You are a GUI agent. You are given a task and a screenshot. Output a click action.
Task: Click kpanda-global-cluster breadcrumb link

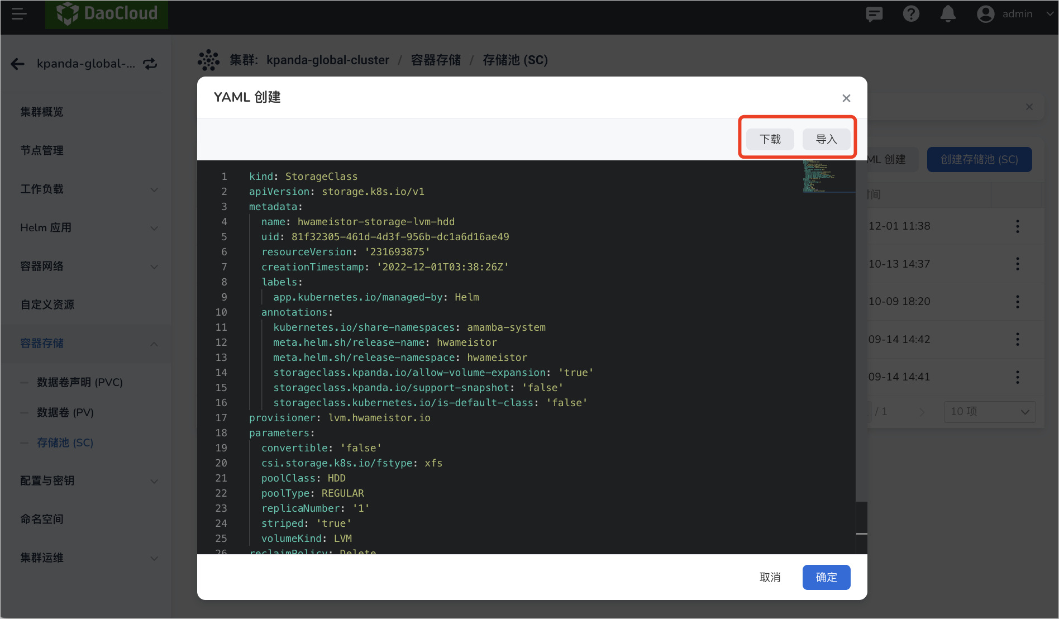(x=328, y=60)
